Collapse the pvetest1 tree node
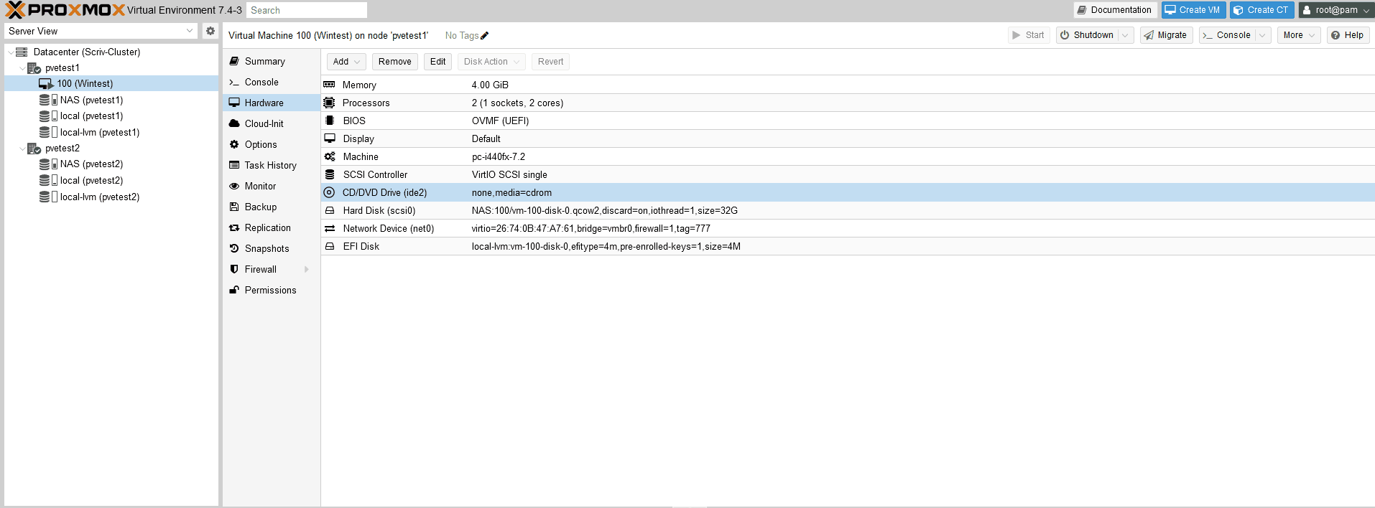This screenshot has height=508, width=1375. 22,68
